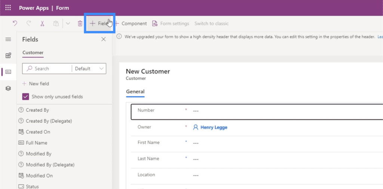Select the Owner field row
This screenshot has width=383, height=189.
click(257, 128)
